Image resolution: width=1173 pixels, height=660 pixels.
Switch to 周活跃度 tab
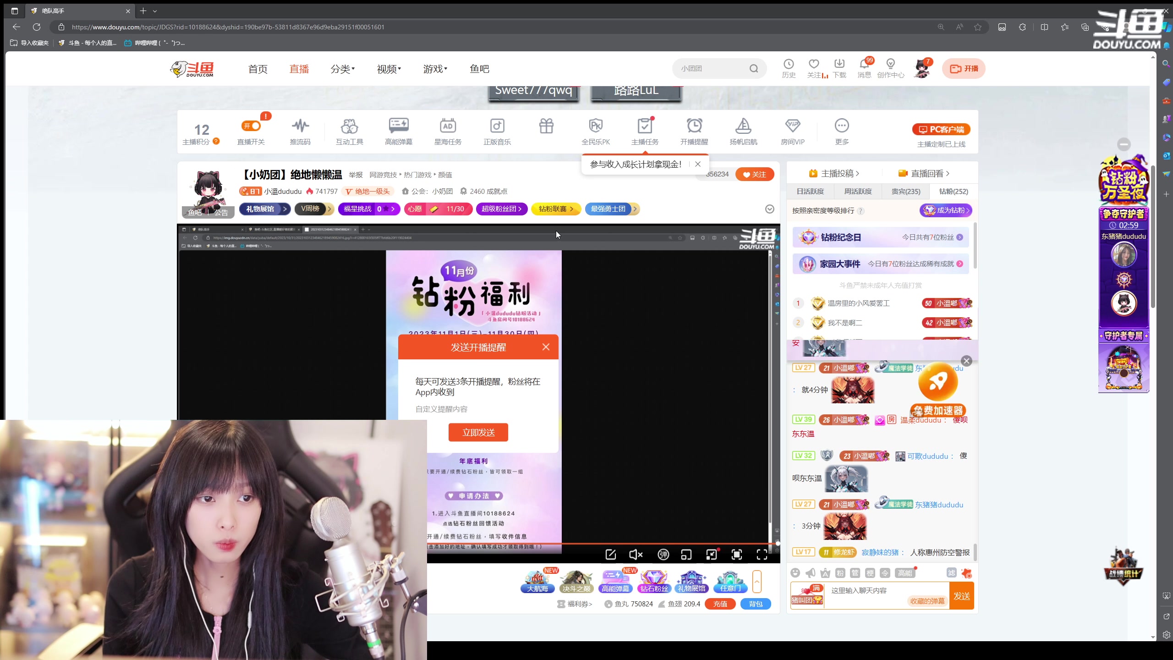pos(858,191)
